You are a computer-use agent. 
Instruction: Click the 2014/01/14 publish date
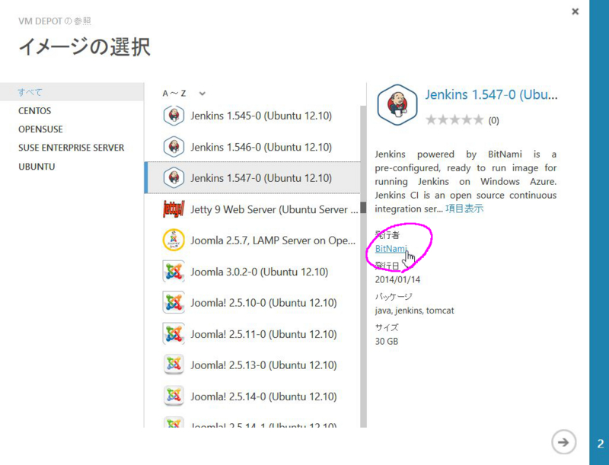tap(397, 279)
